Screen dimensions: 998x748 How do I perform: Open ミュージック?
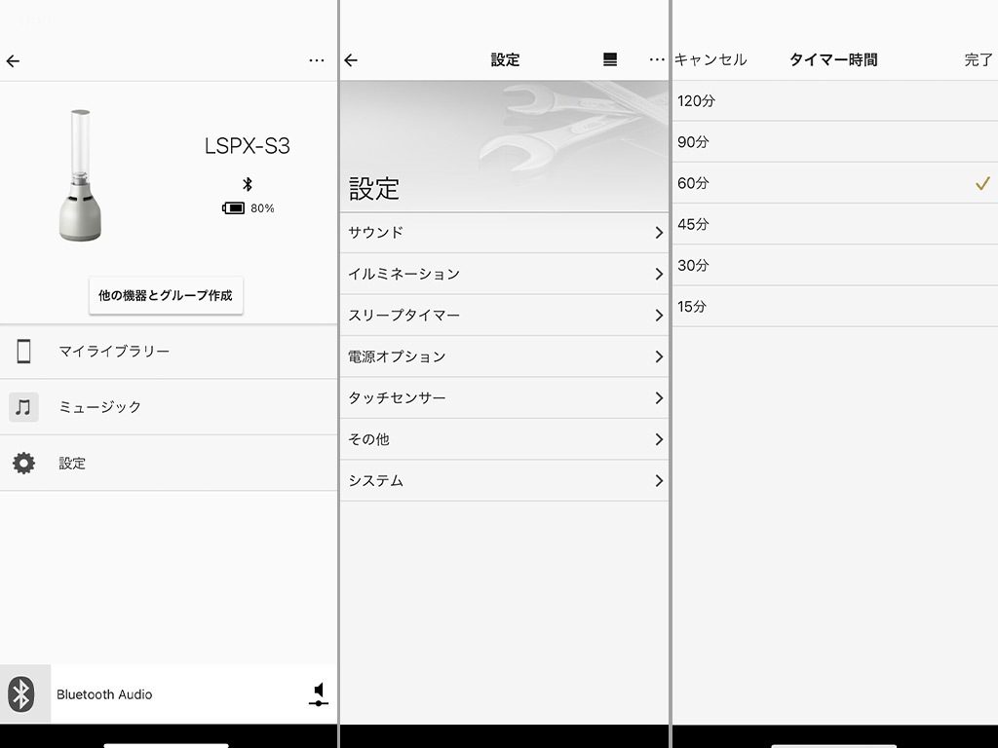(x=169, y=407)
